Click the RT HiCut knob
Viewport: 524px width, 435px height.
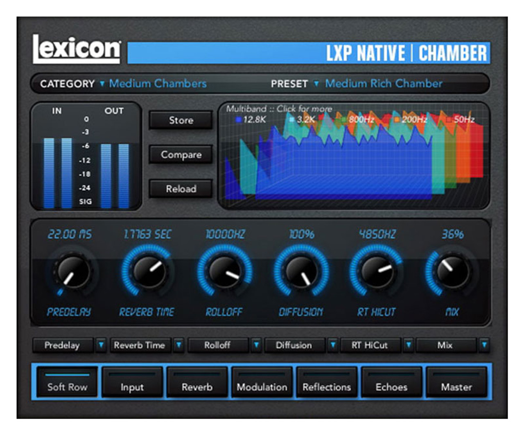[377, 271]
